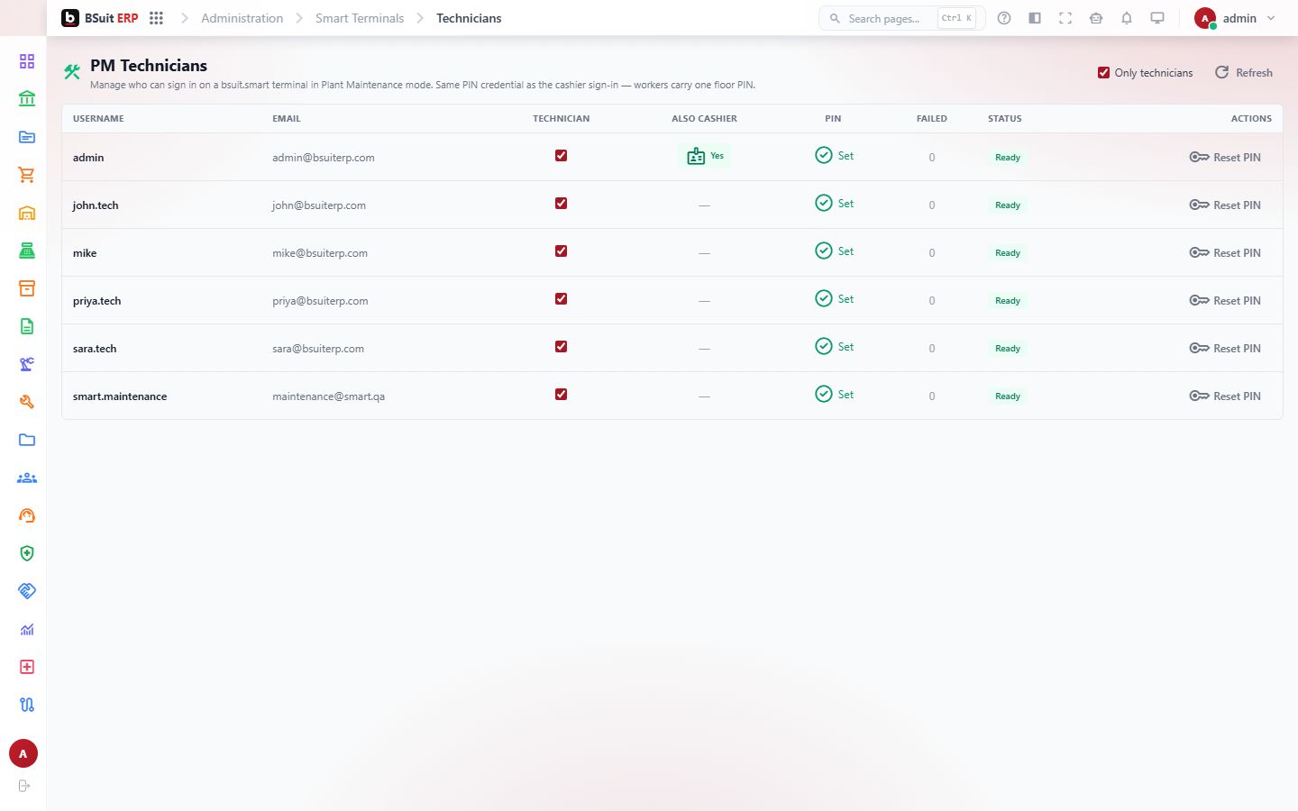Open the red medical cross sidebar icon
The height and width of the screenshot is (811, 1298).
(27, 667)
